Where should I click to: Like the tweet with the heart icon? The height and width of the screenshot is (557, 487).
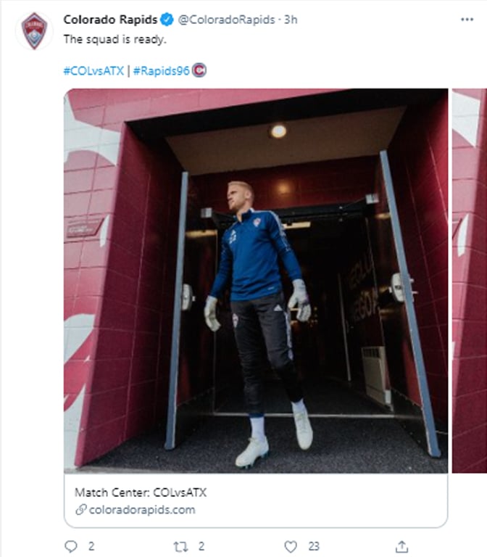click(x=291, y=546)
